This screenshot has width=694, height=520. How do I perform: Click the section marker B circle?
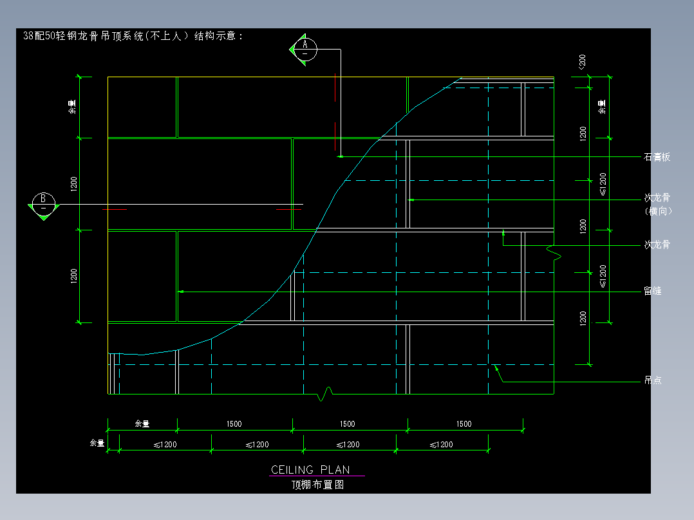[x=43, y=204]
